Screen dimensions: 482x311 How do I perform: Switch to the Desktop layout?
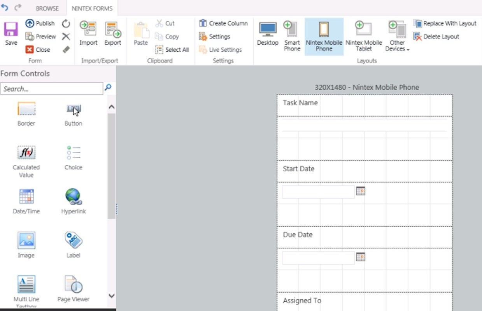(x=268, y=34)
